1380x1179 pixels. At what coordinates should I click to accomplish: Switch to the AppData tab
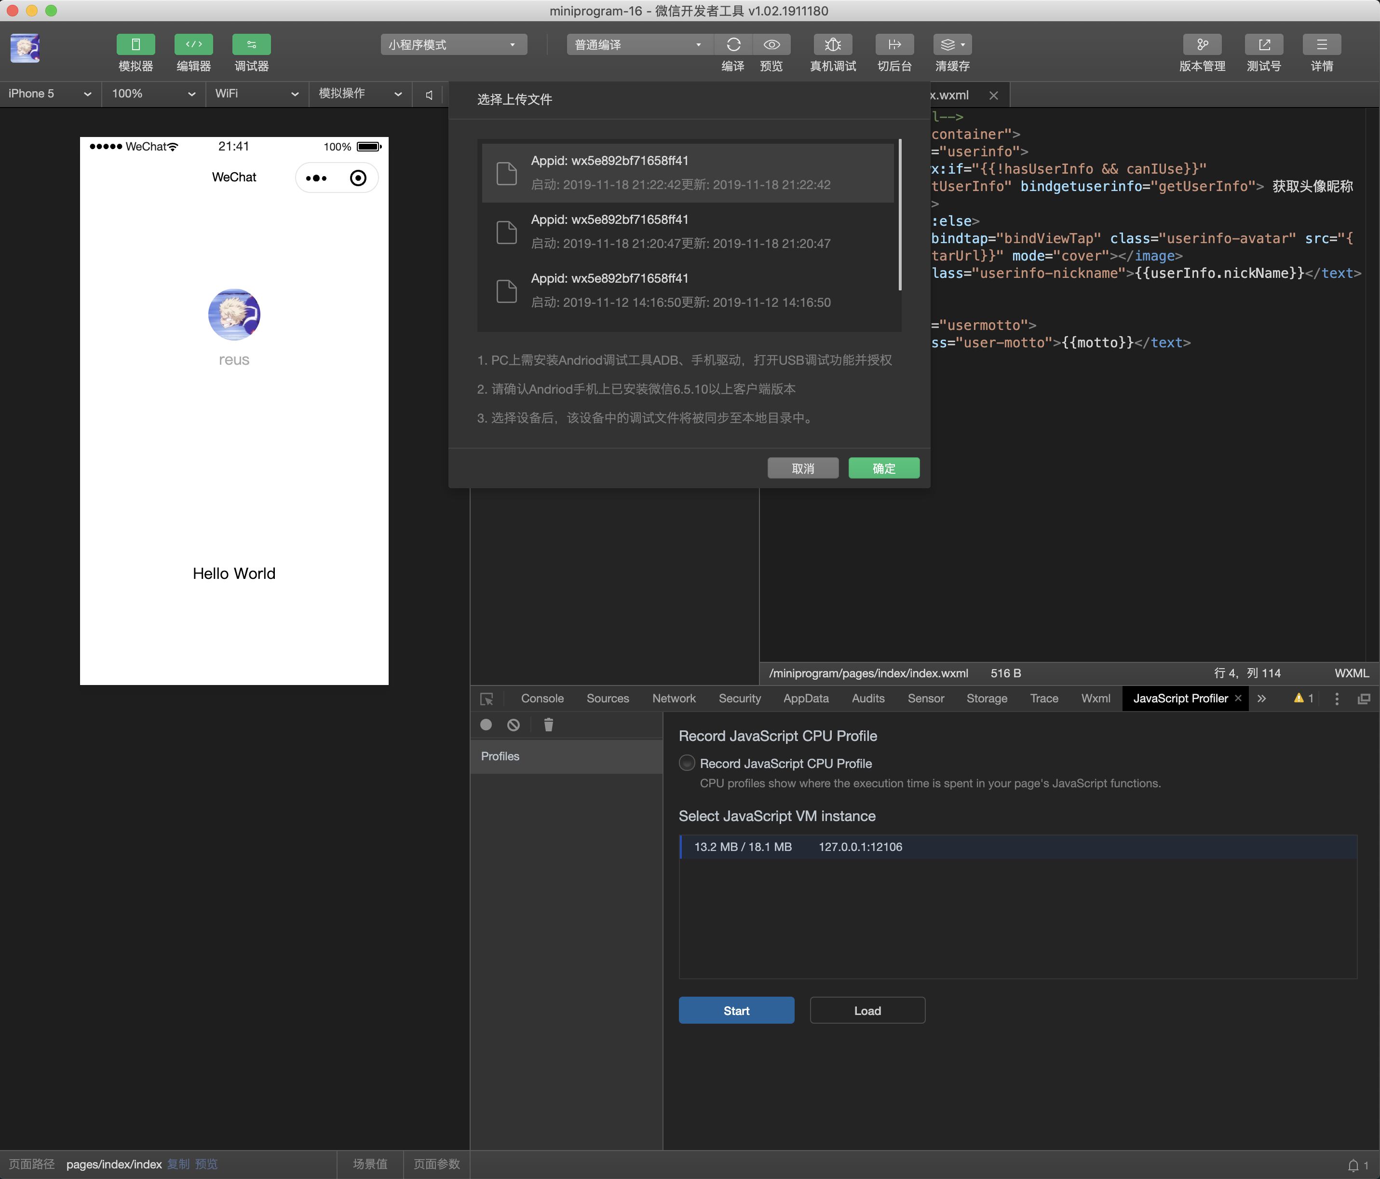(806, 699)
